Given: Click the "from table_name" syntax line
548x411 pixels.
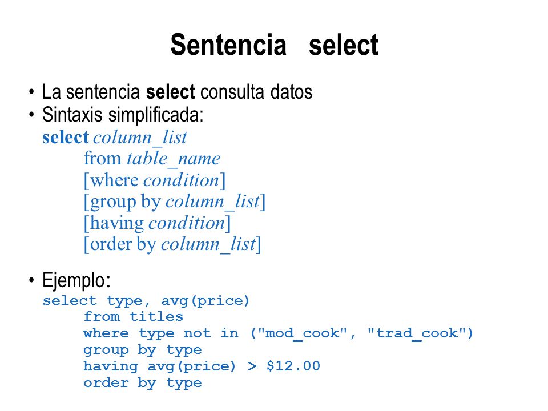Looking at the screenshot, I should 152,159.
